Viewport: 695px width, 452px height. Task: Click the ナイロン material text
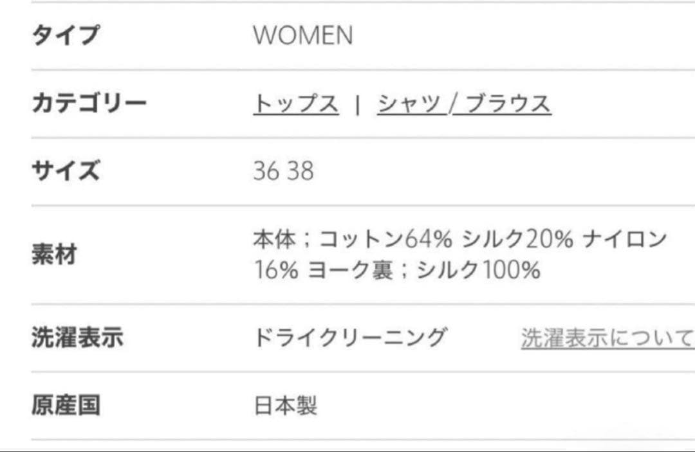pyautogui.click(x=625, y=240)
